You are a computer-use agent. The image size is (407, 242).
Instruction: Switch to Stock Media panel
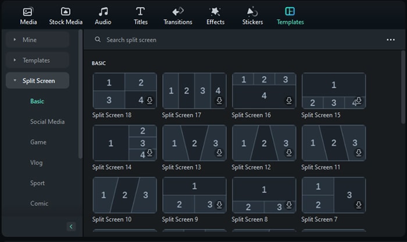coord(65,16)
